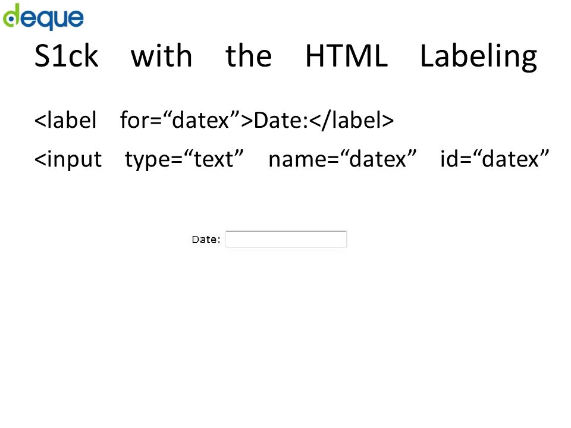Screen dimensions: 571x428
Task: Click the green 'd' in deque logo
Action: click(11, 15)
